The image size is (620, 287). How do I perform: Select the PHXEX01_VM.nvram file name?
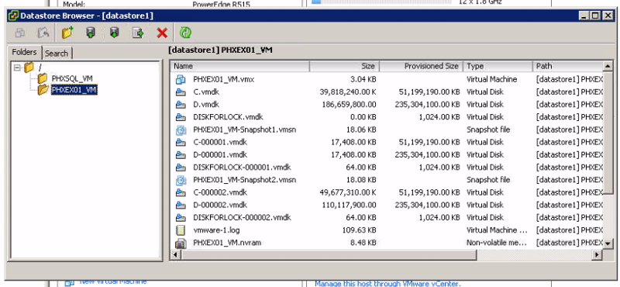(x=227, y=243)
